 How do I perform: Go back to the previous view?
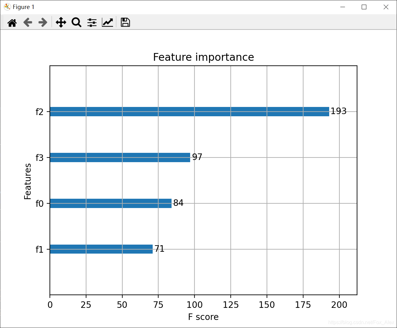tap(28, 22)
